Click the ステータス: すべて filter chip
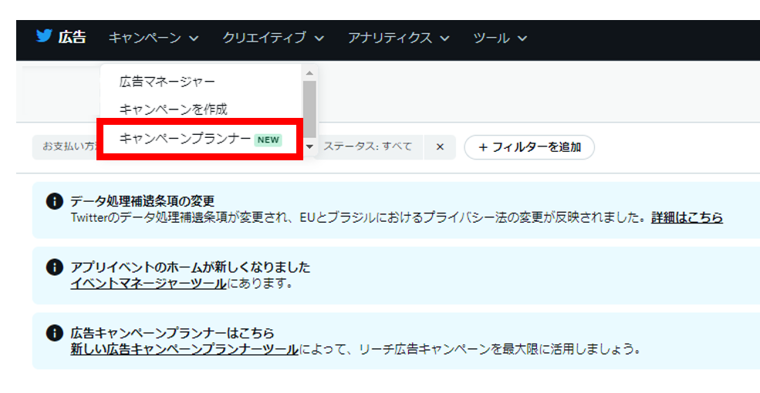This screenshot has height=393, width=760. [368, 146]
